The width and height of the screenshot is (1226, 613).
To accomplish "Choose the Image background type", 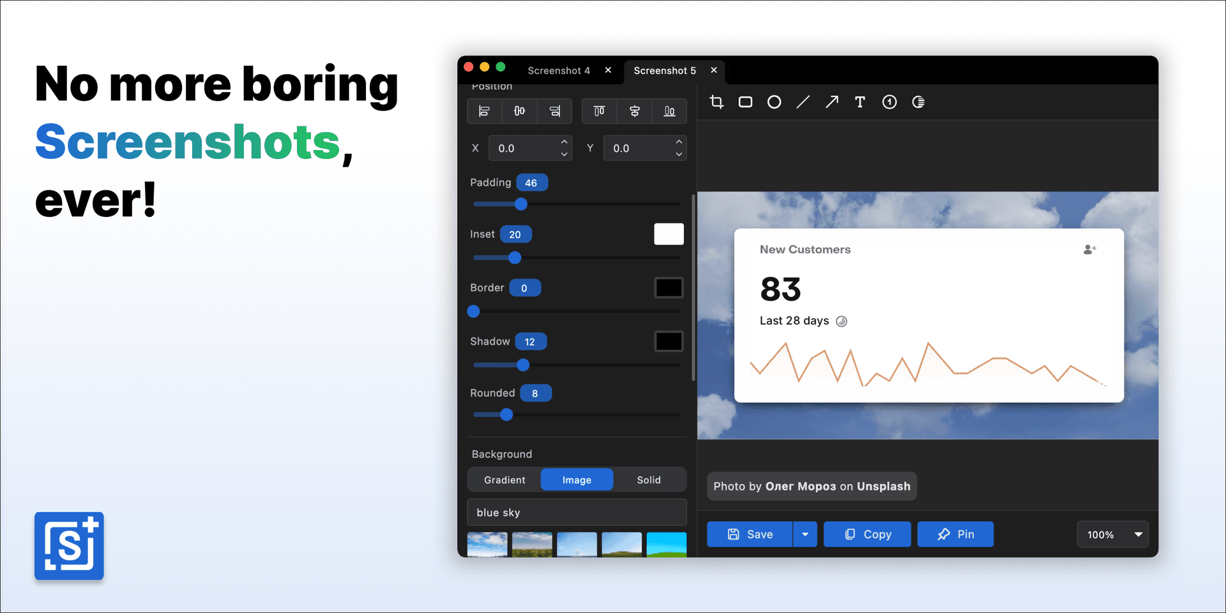I will (x=577, y=480).
